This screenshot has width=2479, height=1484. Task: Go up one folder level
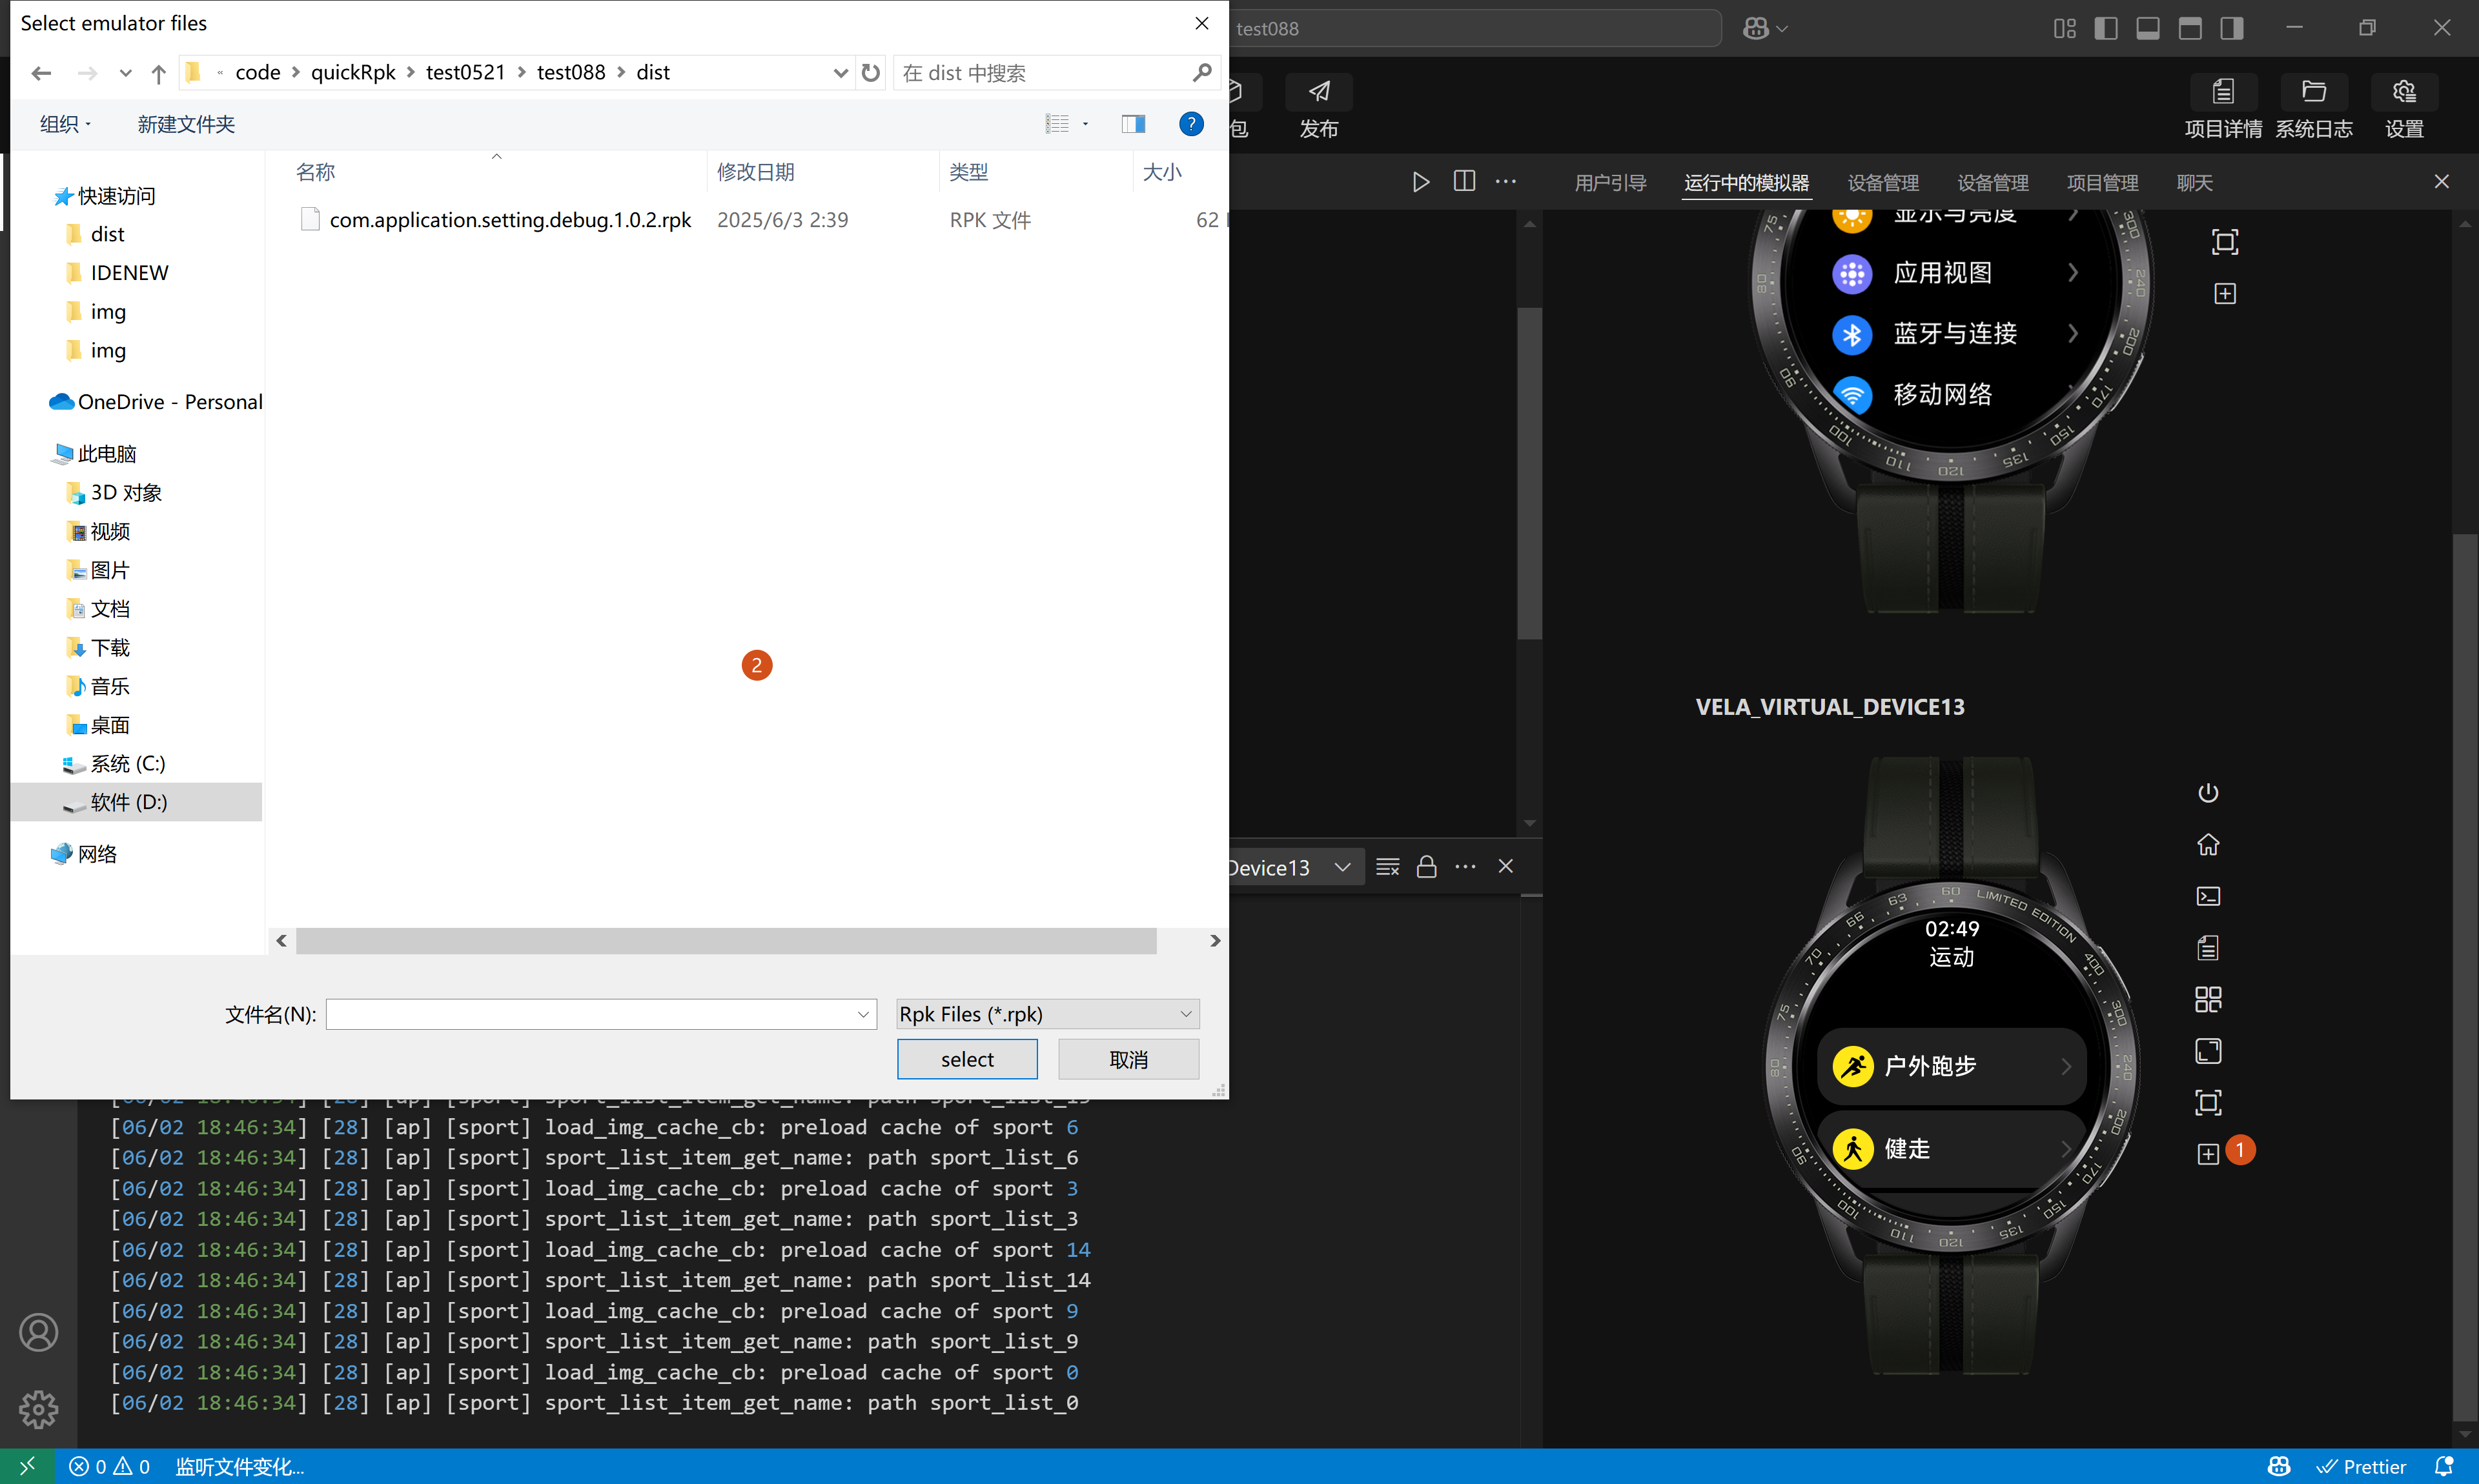[x=158, y=73]
